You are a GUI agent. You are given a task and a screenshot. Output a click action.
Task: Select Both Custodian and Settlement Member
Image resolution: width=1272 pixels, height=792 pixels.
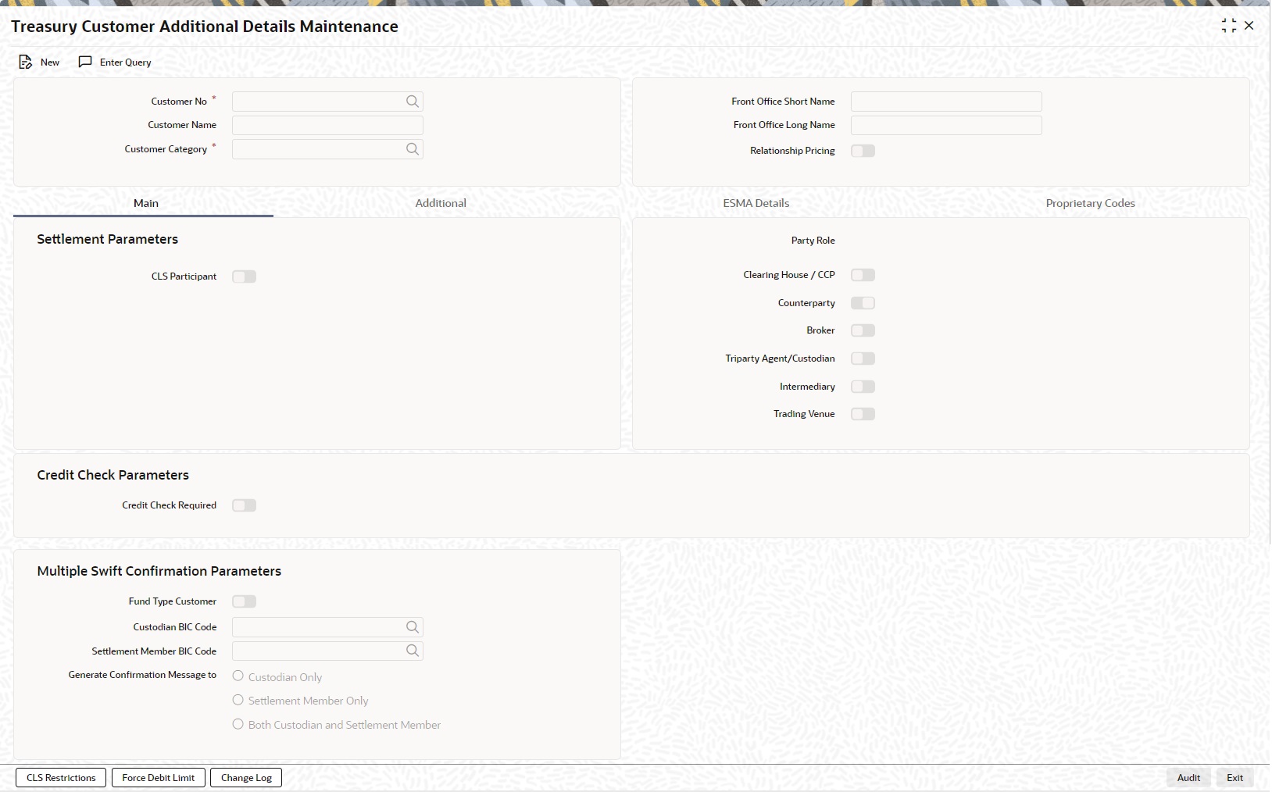point(238,725)
